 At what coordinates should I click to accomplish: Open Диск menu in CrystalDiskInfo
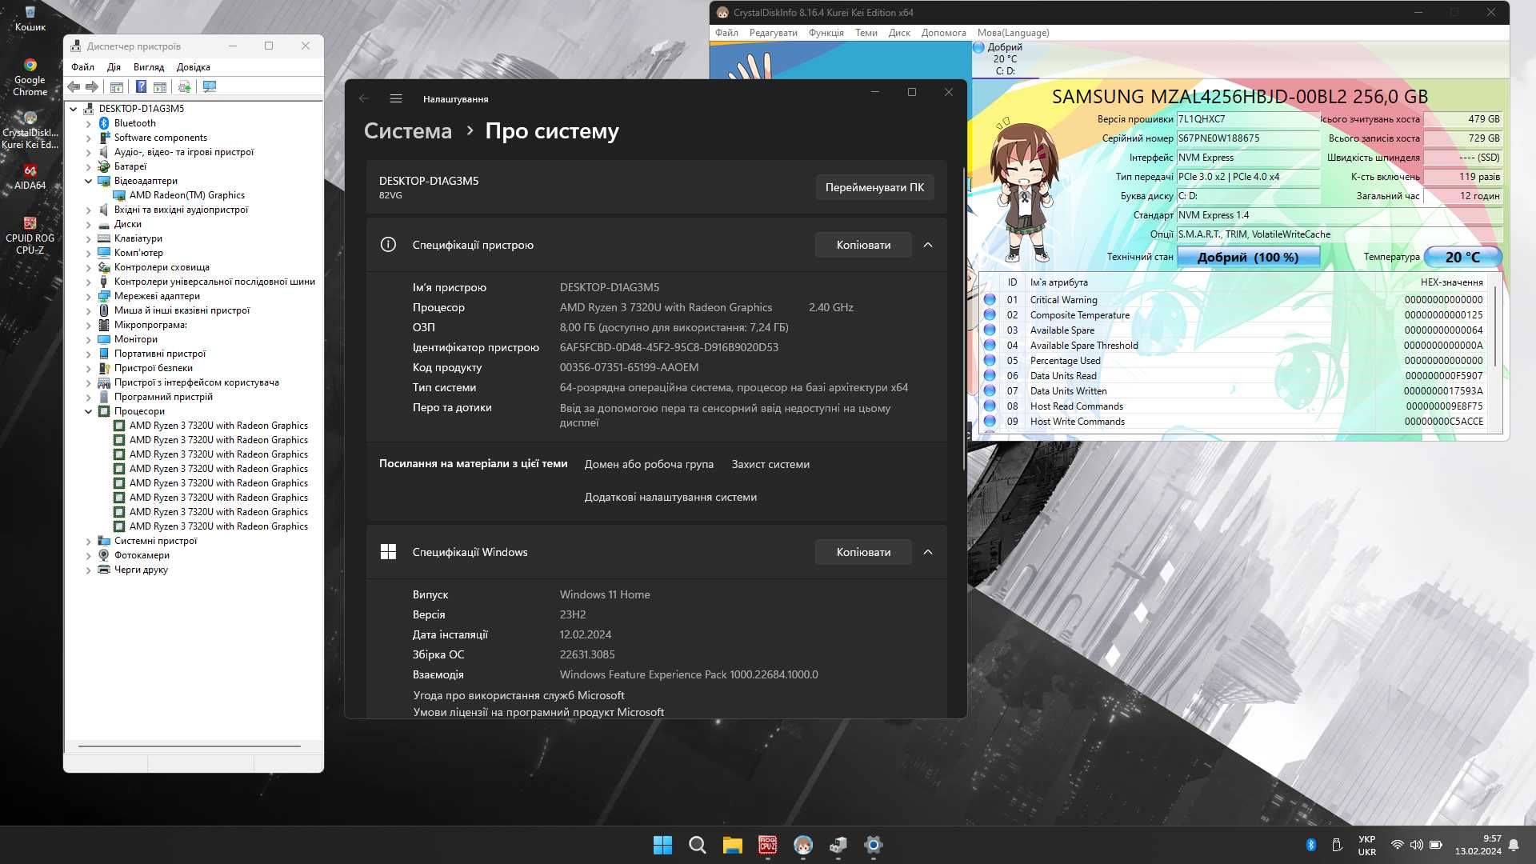pyautogui.click(x=899, y=33)
